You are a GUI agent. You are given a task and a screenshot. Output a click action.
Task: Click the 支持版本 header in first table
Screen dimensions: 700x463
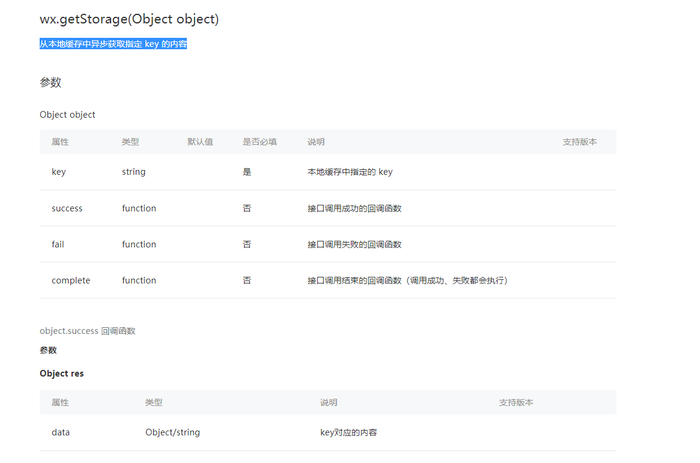click(579, 142)
